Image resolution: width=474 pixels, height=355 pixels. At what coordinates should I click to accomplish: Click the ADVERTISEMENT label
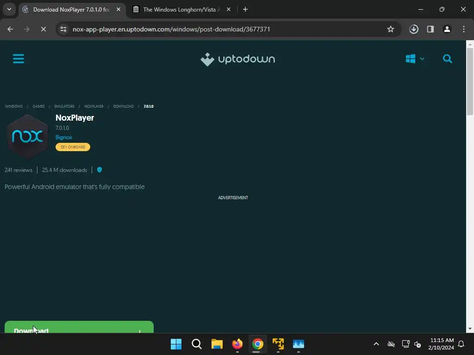click(x=233, y=198)
